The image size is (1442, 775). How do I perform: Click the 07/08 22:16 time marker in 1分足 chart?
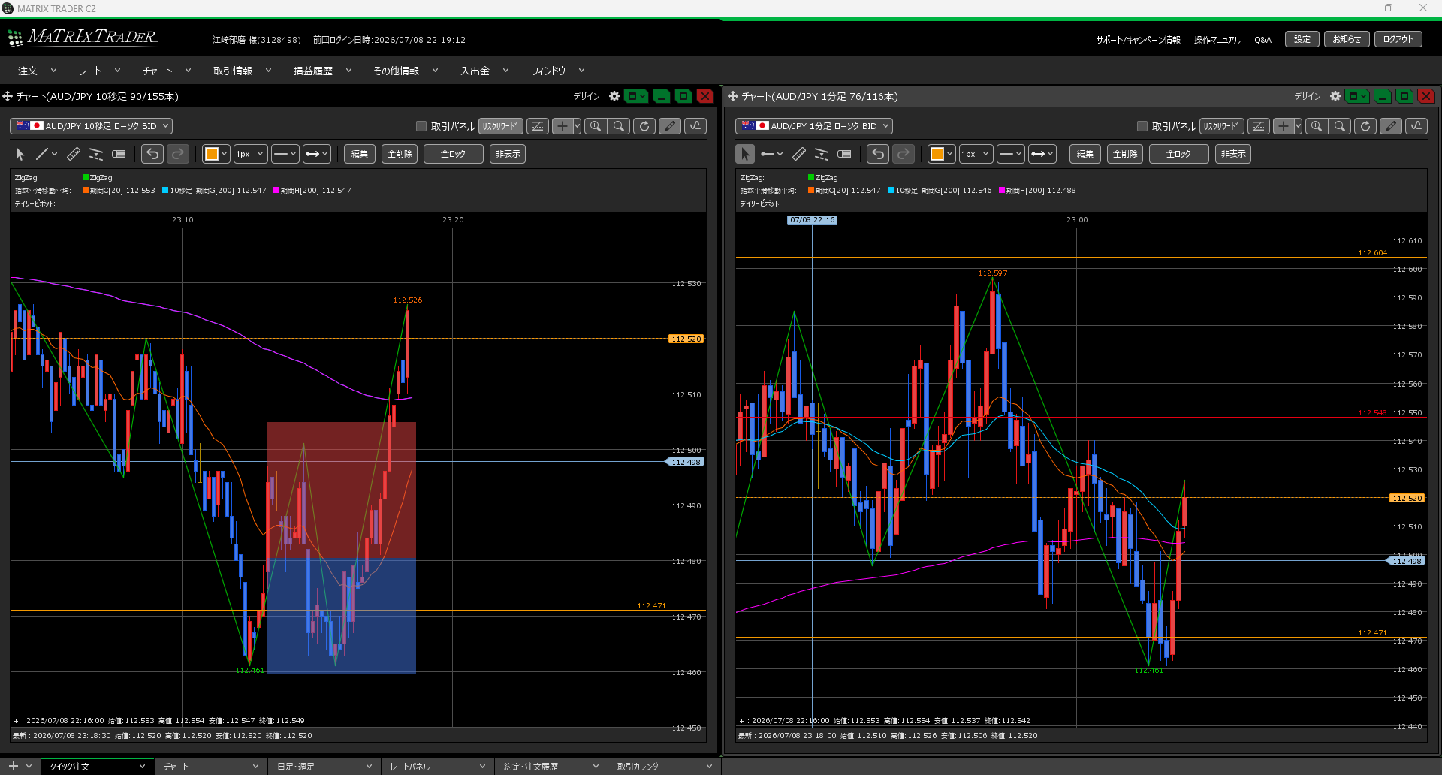(x=812, y=220)
